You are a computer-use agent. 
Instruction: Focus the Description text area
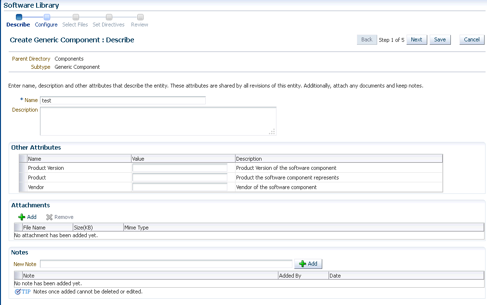[158, 121]
